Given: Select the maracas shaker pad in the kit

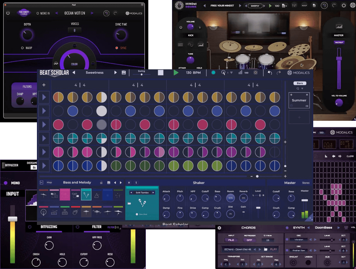Looking at the screenshot, I should [86, 195].
